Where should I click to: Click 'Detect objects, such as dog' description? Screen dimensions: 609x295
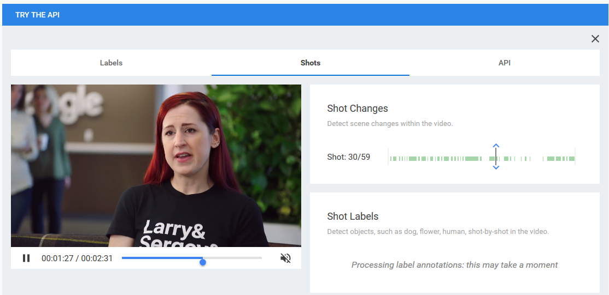(438, 232)
